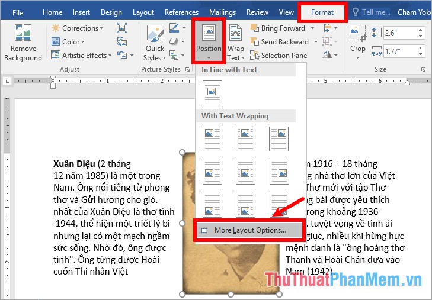Switch to the View tab
The image size is (432, 300).
coord(286,12)
